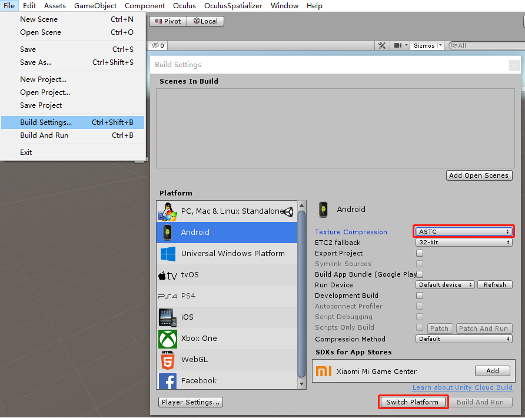Click the Refresh devices button

[x=494, y=285]
